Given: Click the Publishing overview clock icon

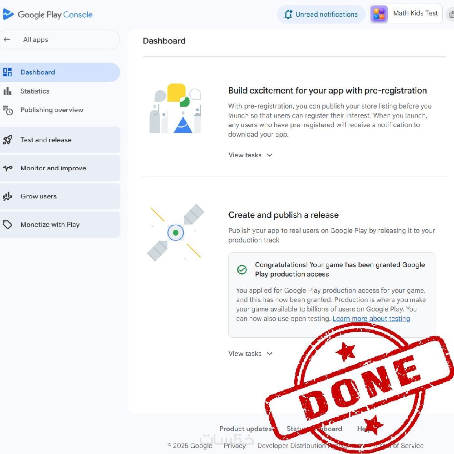Looking at the screenshot, I should [8, 110].
